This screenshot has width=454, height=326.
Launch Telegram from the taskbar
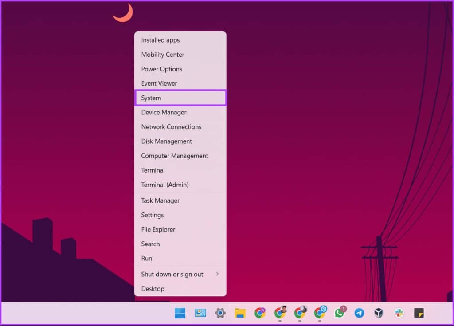(359, 313)
